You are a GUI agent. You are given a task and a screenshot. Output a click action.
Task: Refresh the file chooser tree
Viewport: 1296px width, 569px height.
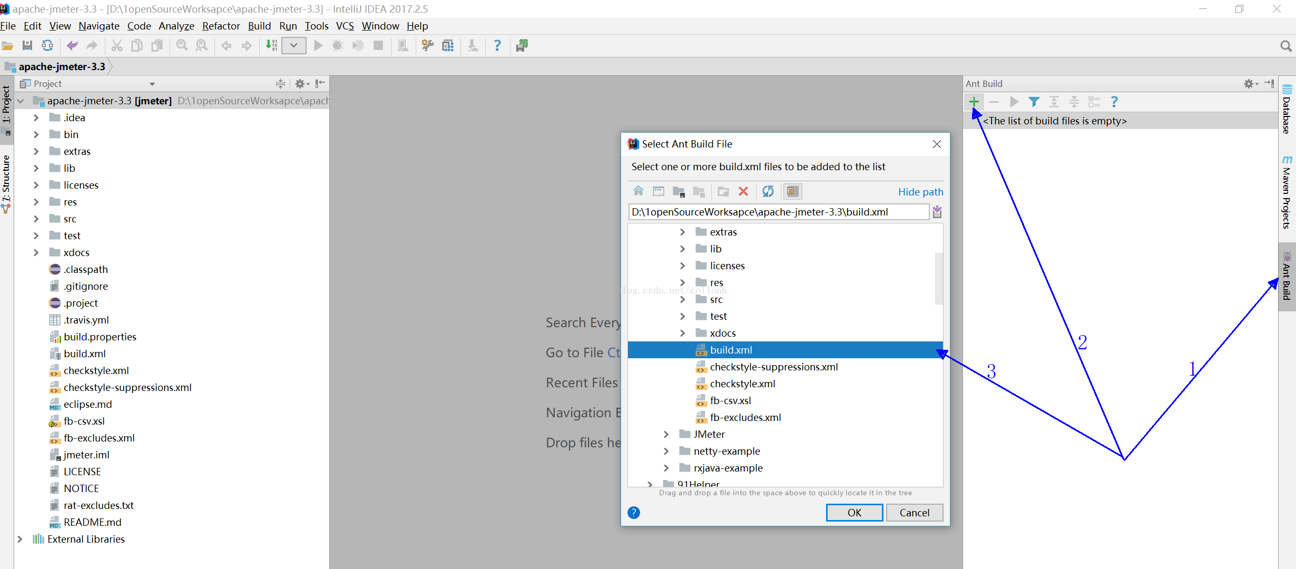[x=768, y=191]
